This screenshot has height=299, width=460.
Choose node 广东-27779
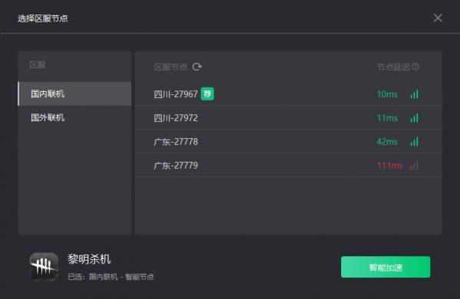click(x=288, y=165)
